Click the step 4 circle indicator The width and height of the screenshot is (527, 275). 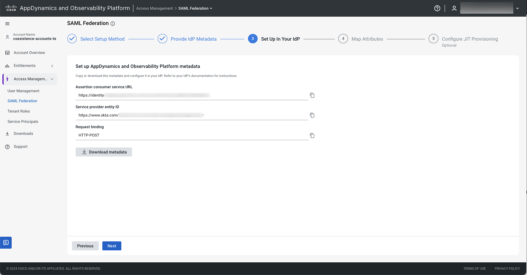343,39
